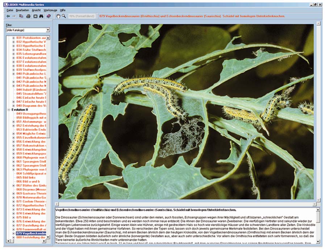Click the caterpillar image in the viewer
Image resolution: width=326 pixels, height=250 pixels.
click(186, 112)
